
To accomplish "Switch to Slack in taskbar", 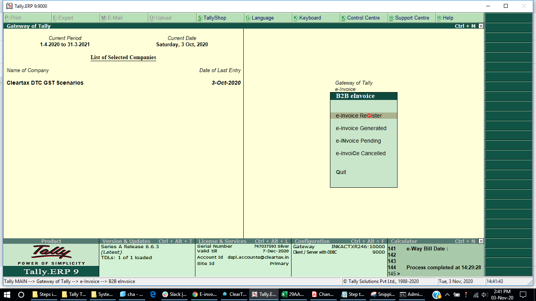I will click(x=175, y=294).
